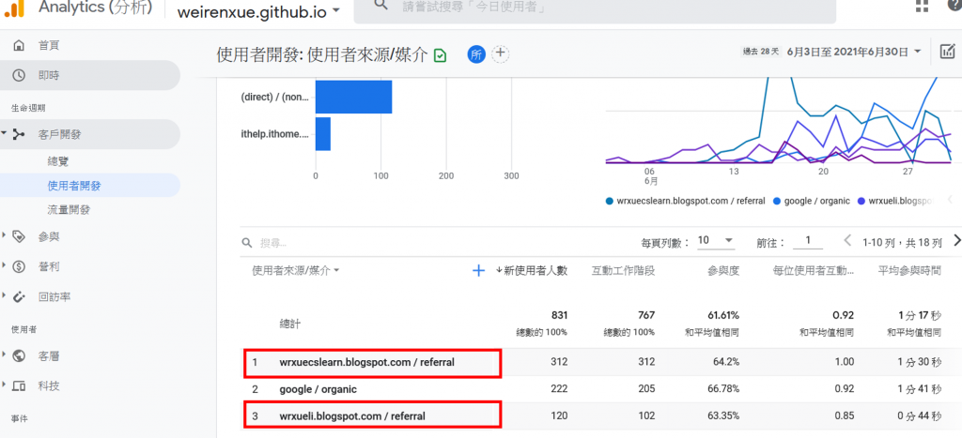
Task: Click the 前往 page number field
Action: pos(808,241)
